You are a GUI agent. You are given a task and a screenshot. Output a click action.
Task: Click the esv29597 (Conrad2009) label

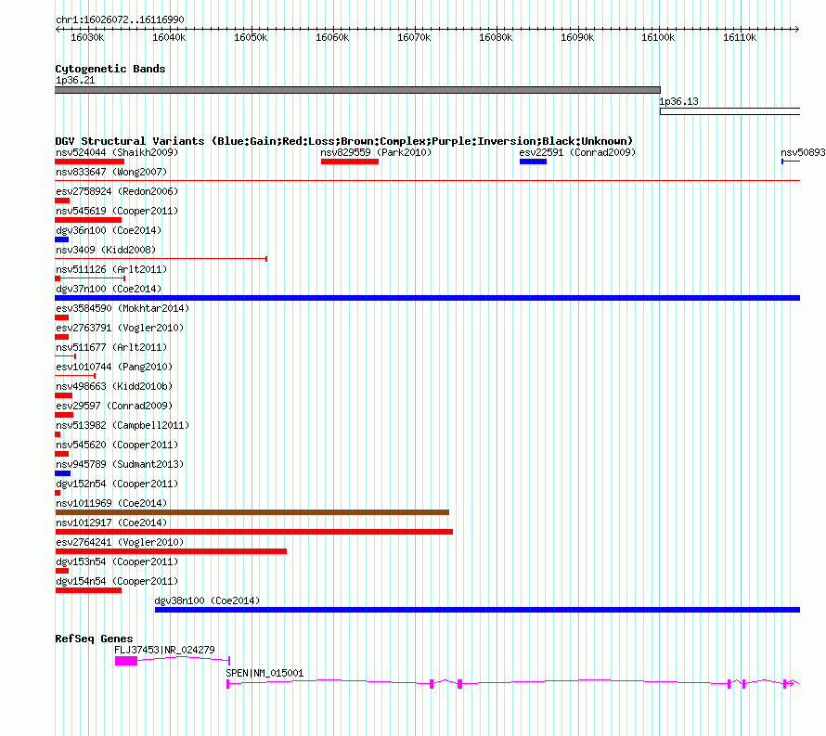[x=114, y=406]
